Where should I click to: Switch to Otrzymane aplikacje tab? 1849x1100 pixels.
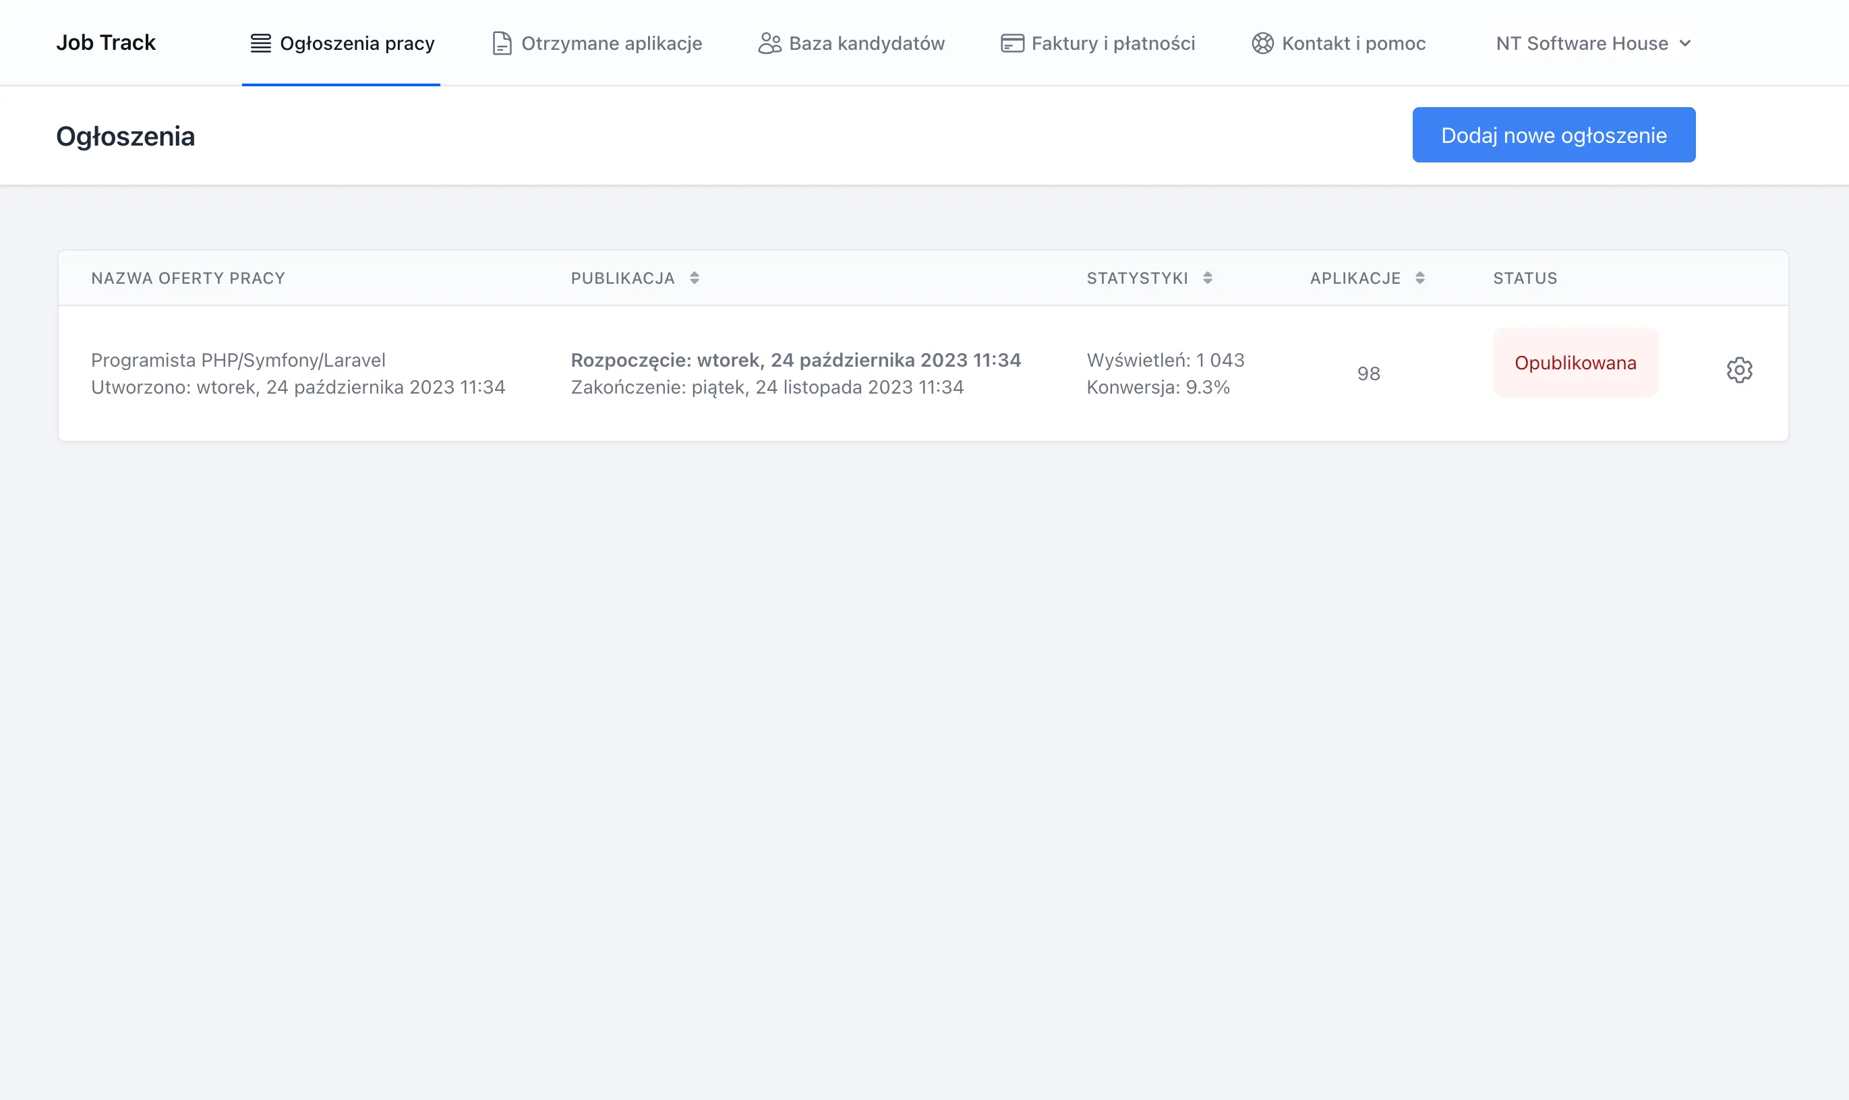tap(597, 43)
